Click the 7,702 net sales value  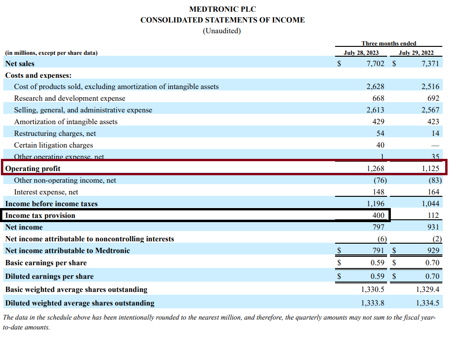[x=375, y=63]
